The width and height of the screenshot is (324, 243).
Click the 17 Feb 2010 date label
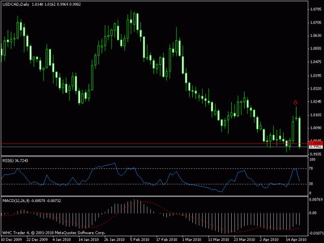[x=167, y=239]
